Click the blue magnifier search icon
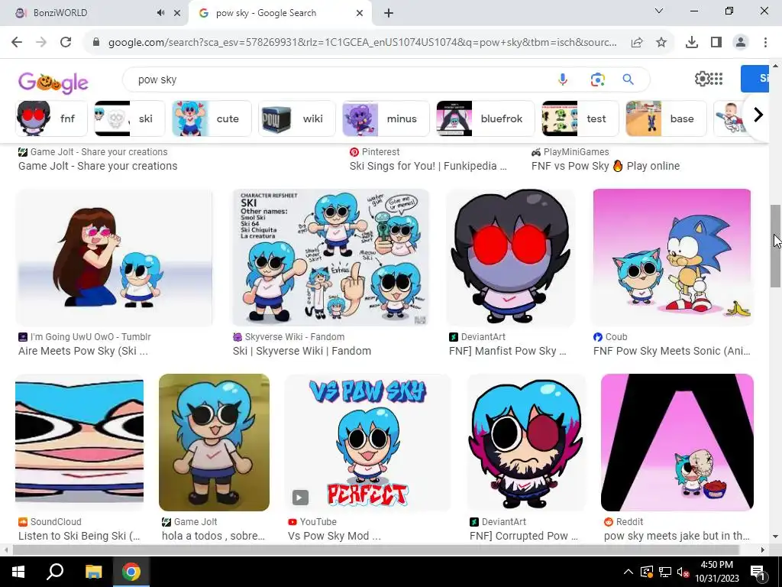Viewport: 782px width, 587px height. (629, 79)
